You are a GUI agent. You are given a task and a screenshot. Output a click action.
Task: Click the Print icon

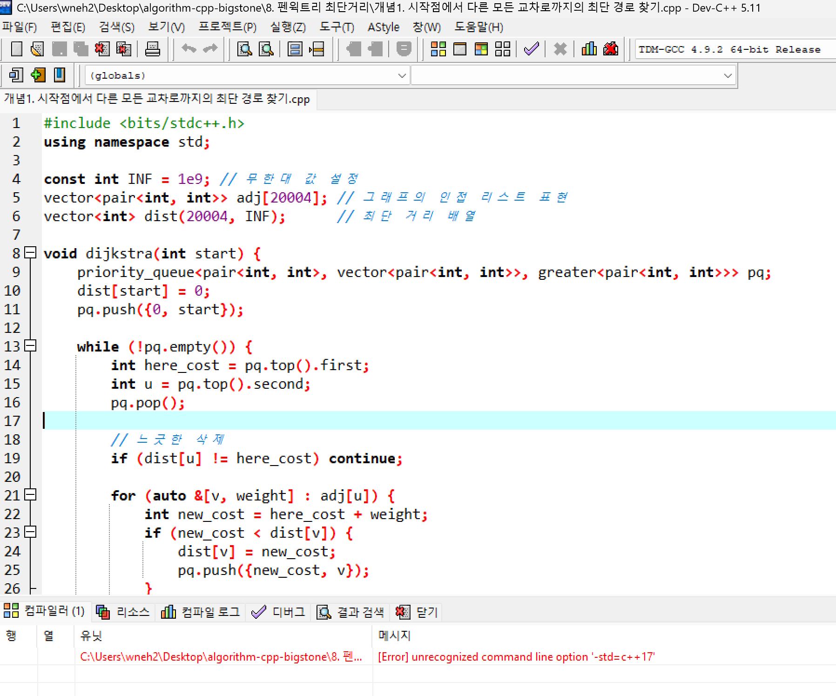coord(152,49)
